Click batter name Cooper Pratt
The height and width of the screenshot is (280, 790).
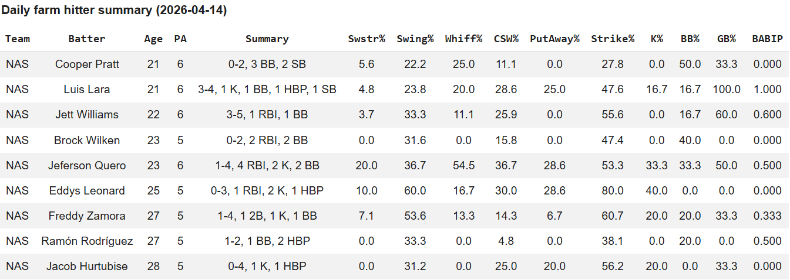87,64
